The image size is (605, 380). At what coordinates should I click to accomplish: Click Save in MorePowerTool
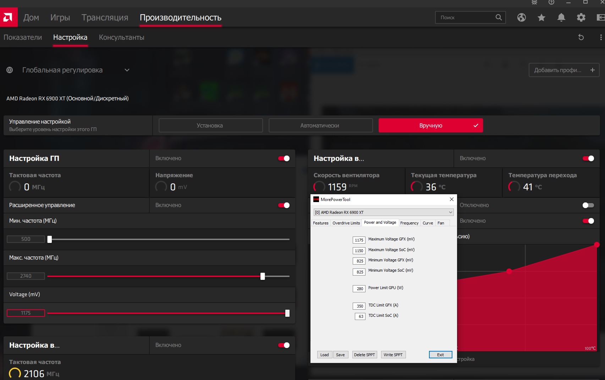click(x=340, y=355)
